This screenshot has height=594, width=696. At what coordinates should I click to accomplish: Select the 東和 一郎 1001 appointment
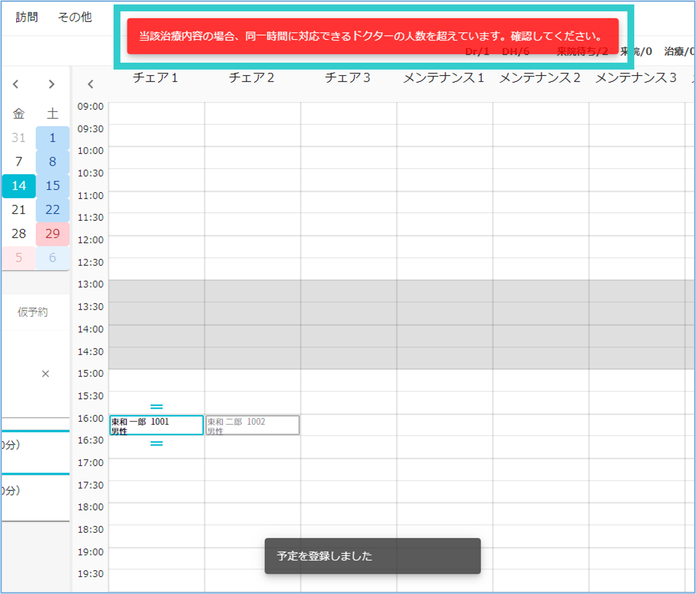click(156, 425)
